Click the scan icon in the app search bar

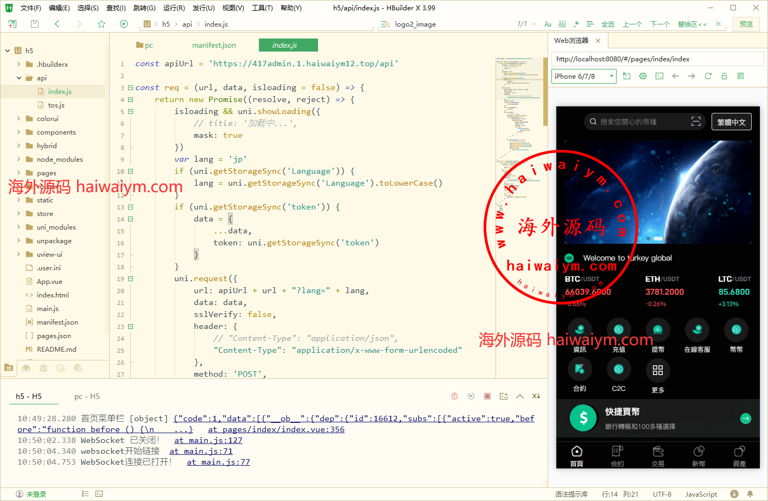point(696,122)
